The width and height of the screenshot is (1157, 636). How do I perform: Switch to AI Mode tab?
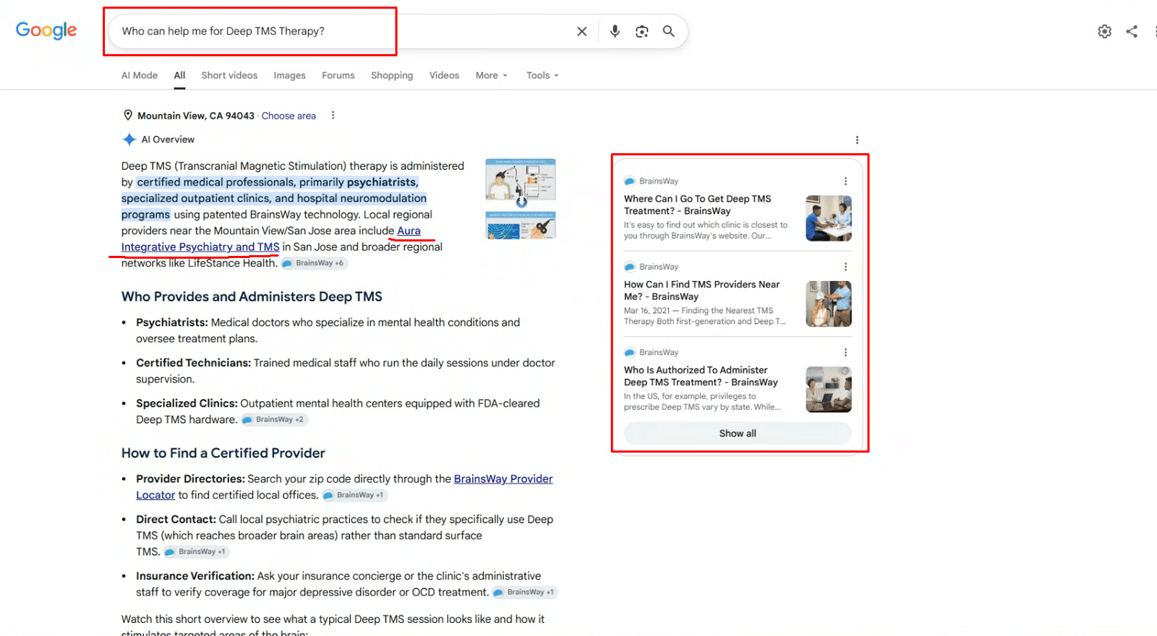coord(140,75)
